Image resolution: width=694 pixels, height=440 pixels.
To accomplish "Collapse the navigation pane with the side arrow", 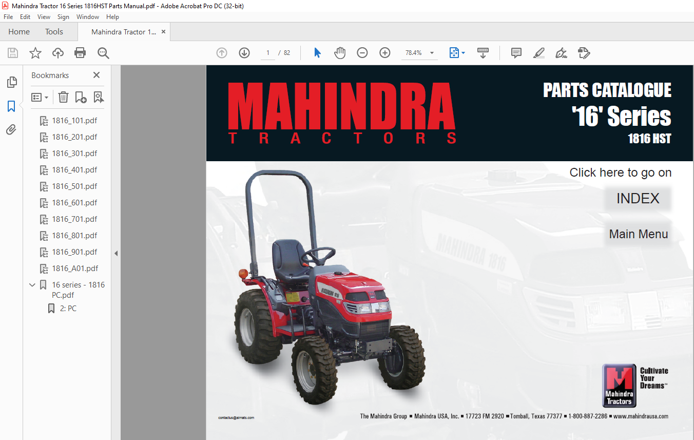I will [x=116, y=253].
